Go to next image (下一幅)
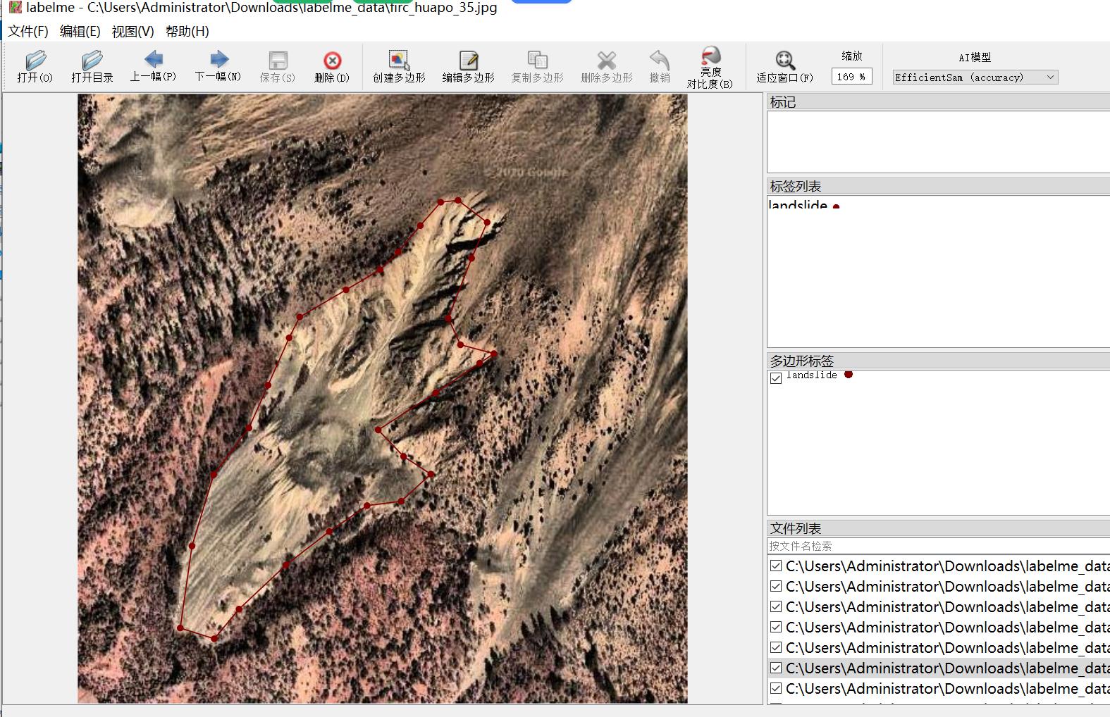This screenshot has width=1110, height=717. coord(218,66)
